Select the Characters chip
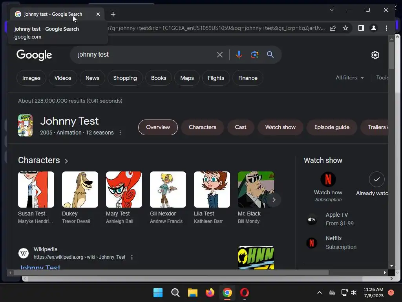Screen dimensions: 402x302 click(202, 127)
